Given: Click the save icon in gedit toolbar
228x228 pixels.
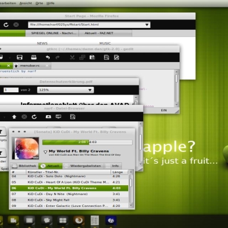Looking at the screenshot, I should pos(19,58).
